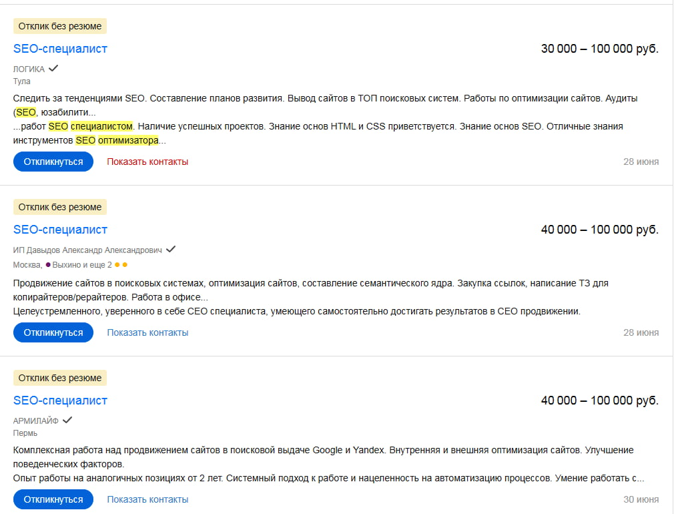This screenshot has height=514, width=674.
Task: Open the SEO-специалист vacancy from ЛОГИКА
Action: tap(59, 48)
